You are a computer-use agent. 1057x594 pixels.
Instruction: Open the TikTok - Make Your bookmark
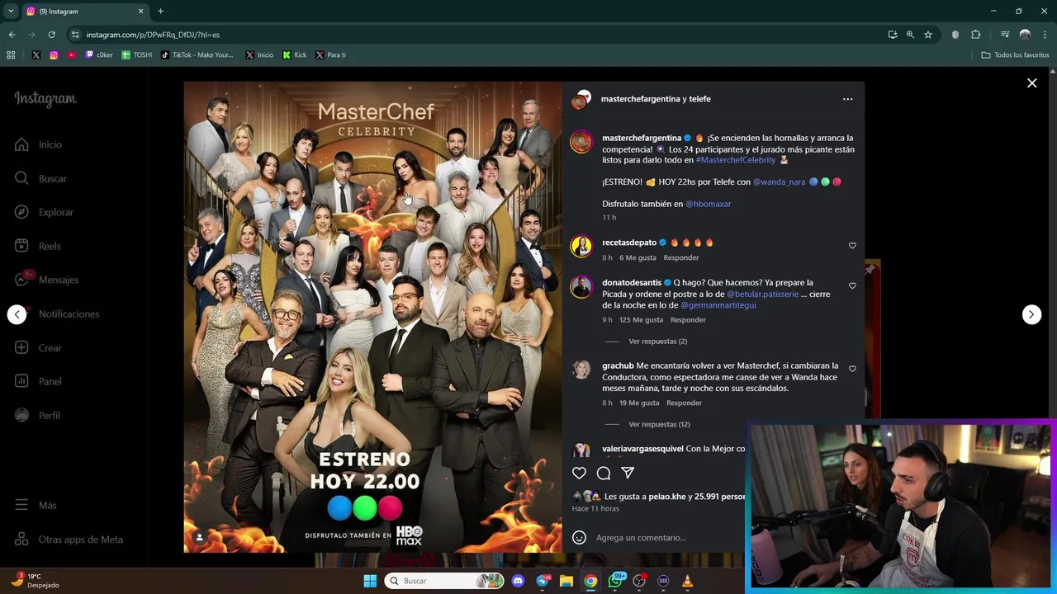(197, 55)
